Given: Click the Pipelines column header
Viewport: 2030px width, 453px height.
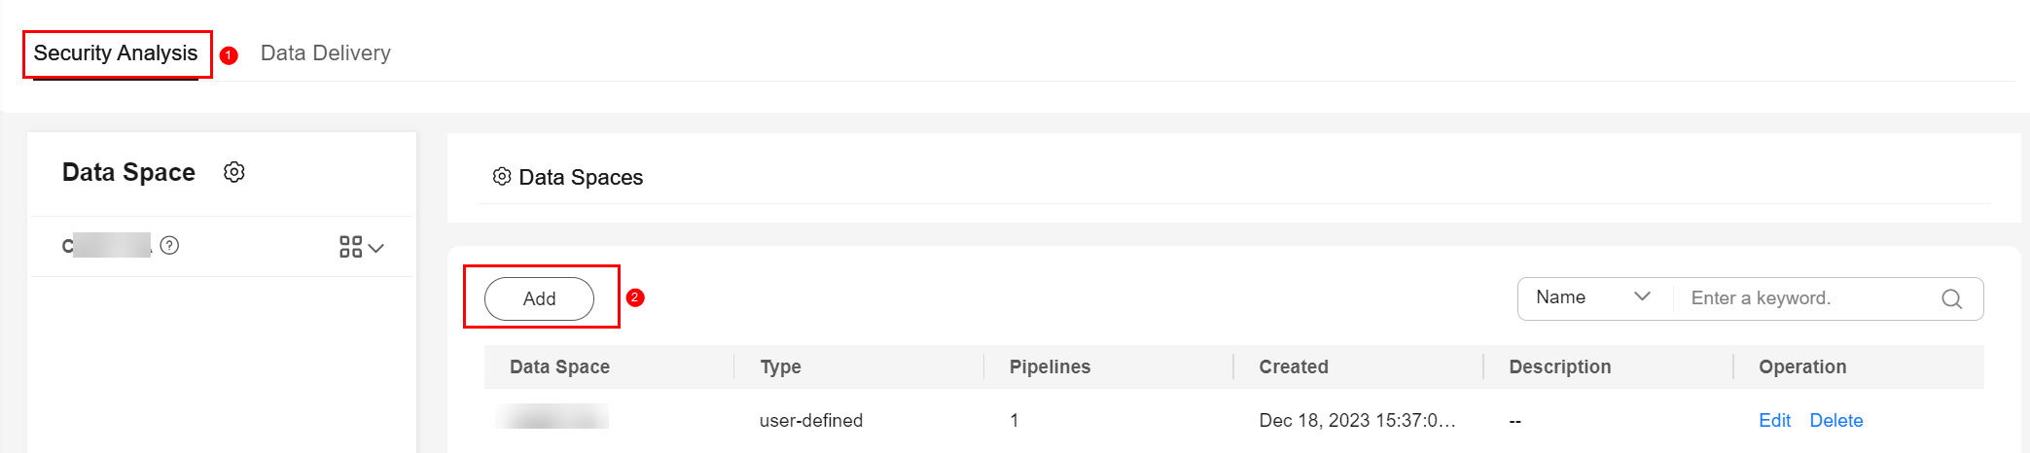Looking at the screenshot, I should coord(1050,366).
